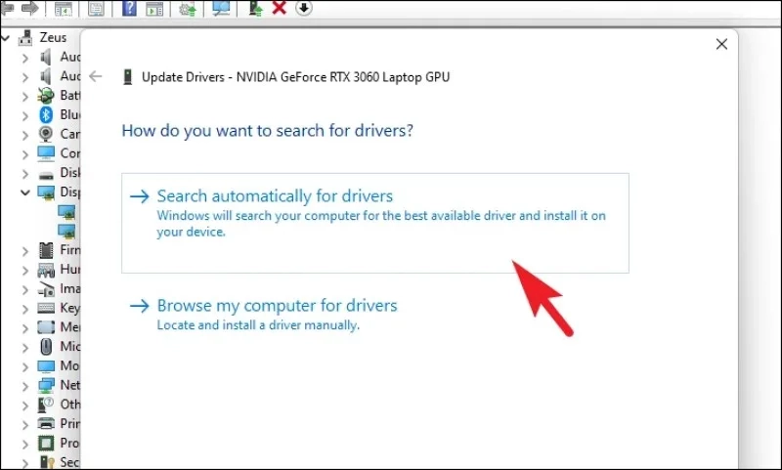Collapse the Zeus computer root node
The height and width of the screenshot is (470, 782).
coord(6,37)
